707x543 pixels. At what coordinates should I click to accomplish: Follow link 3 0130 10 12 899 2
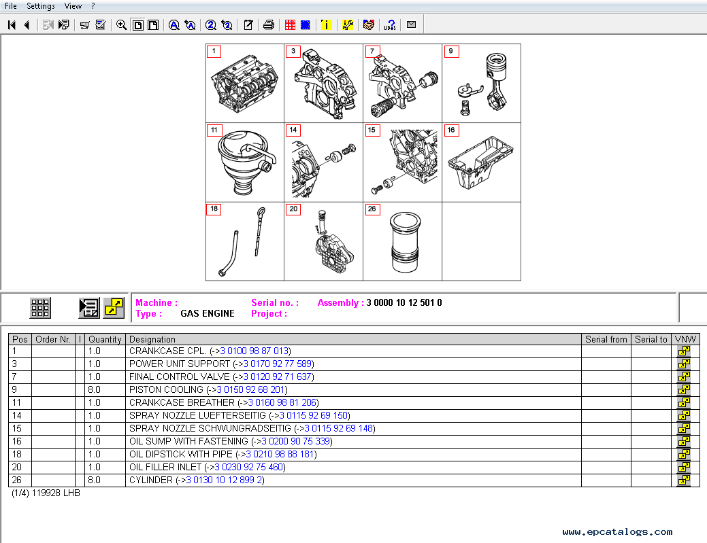(224, 480)
